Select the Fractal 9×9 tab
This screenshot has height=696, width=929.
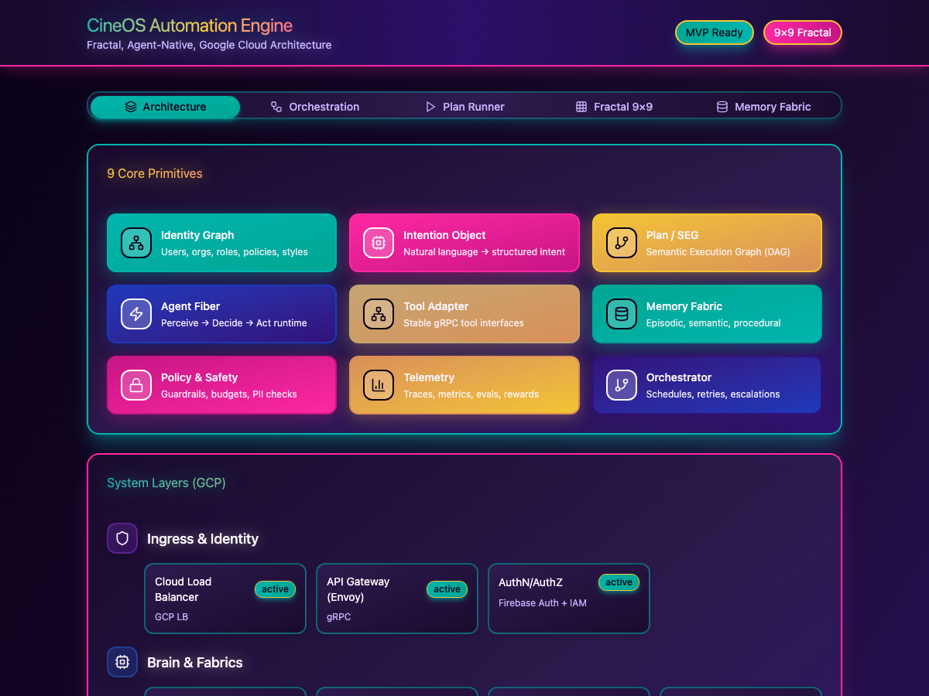(614, 107)
